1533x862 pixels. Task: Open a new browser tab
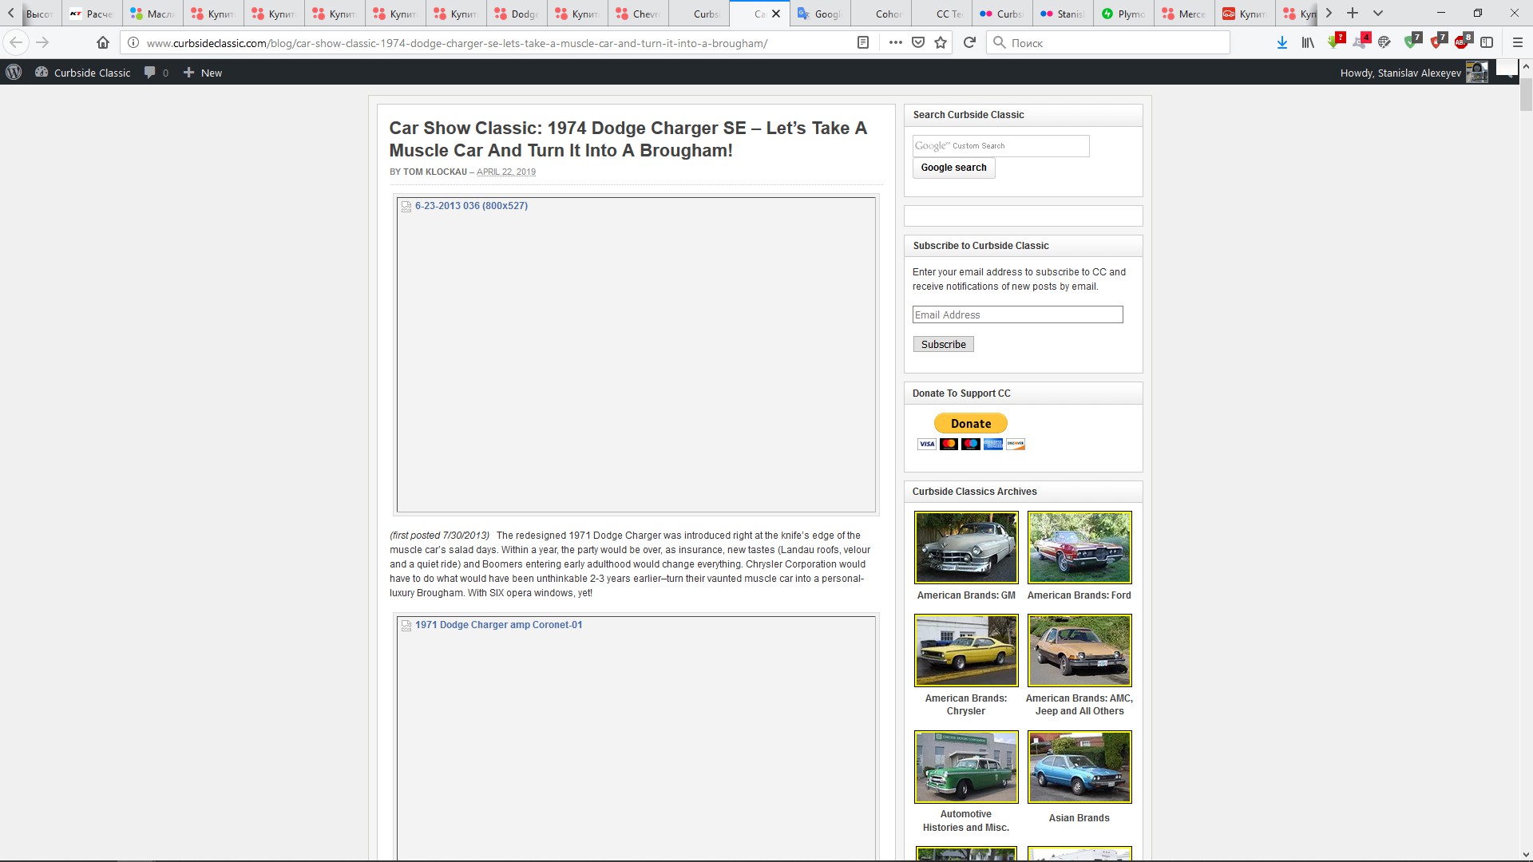(1353, 13)
